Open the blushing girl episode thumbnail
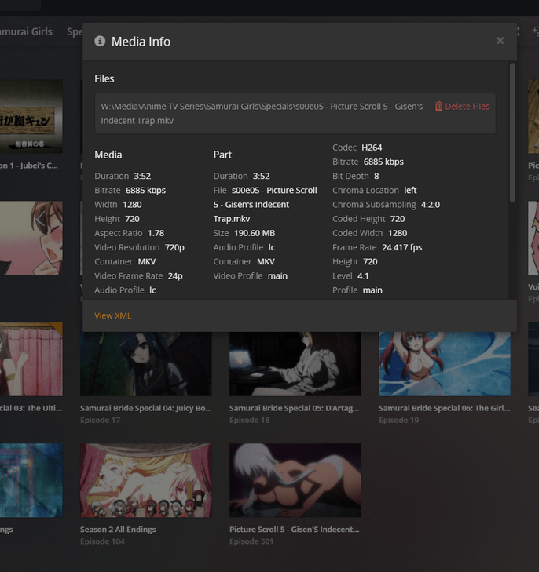The height and width of the screenshot is (572, 539). (31, 238)
